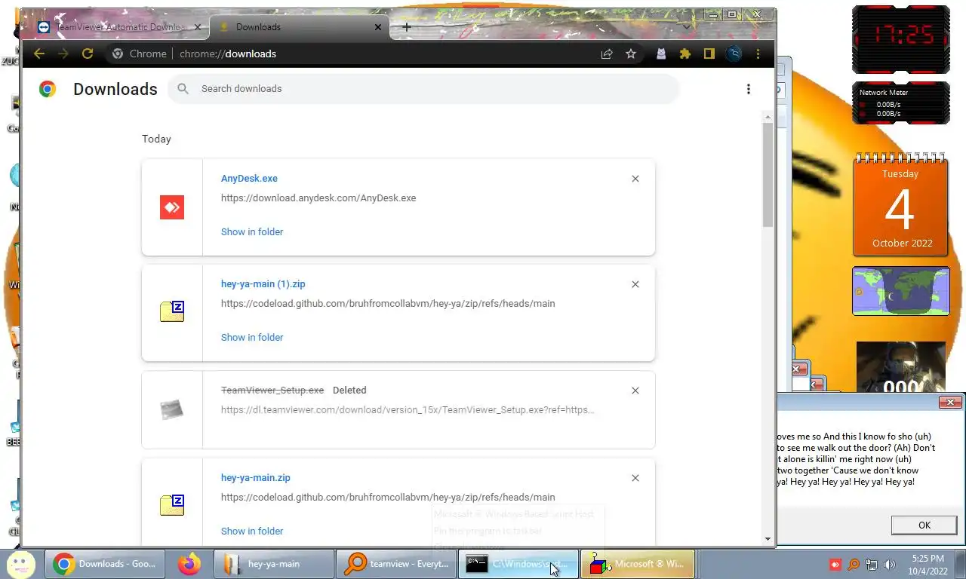Click the search magnifier in downloads
Viewport: 966px width, 579px height.
183,89
